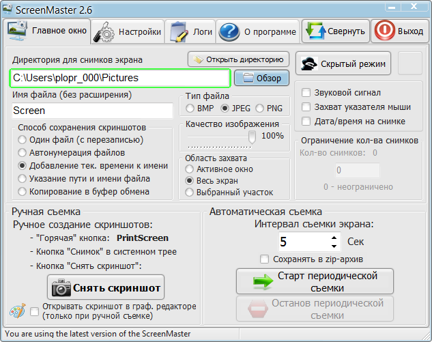Screen dimensions: 432x342
Task: Click the image quality slider handle
Action: tap(252, 137)
